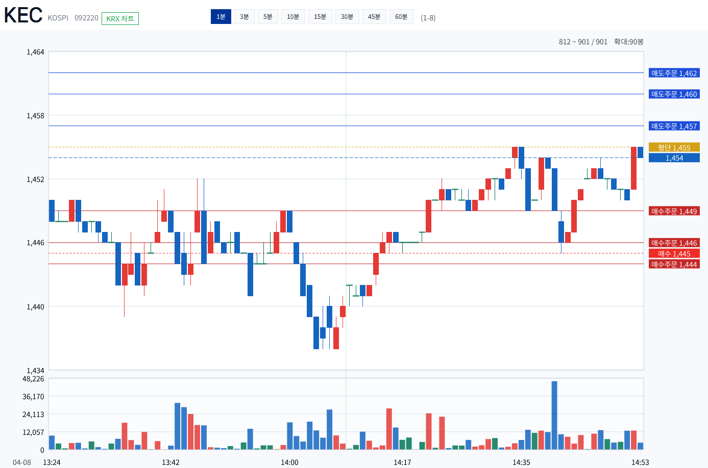Choose the 10분 chart interval
The image size is (708, 468).
point(293,17)
